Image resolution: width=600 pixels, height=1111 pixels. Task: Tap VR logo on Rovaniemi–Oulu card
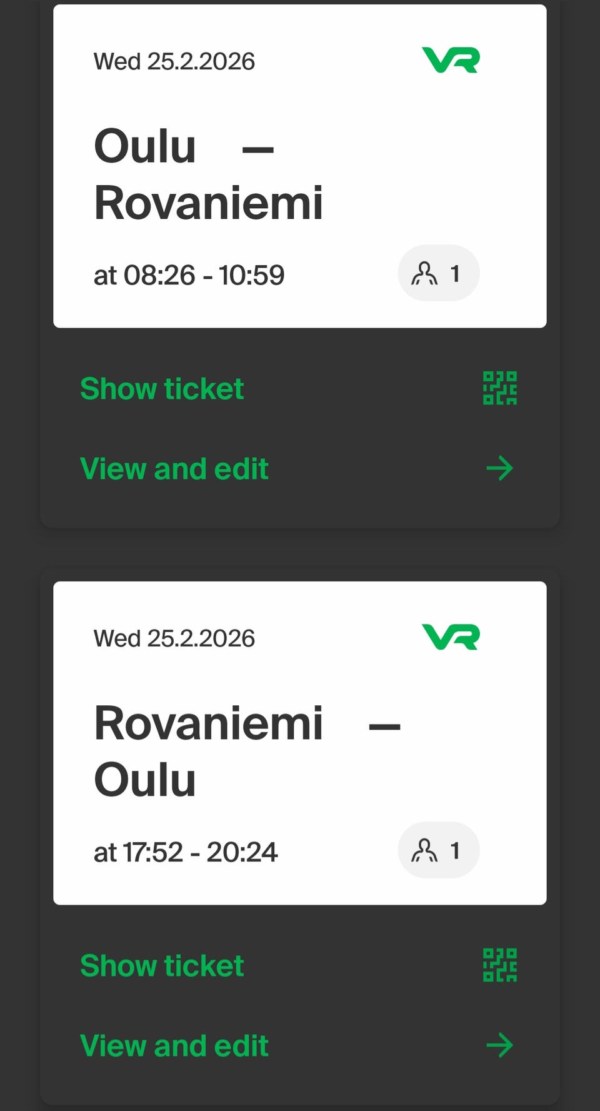tap(451, 638)
